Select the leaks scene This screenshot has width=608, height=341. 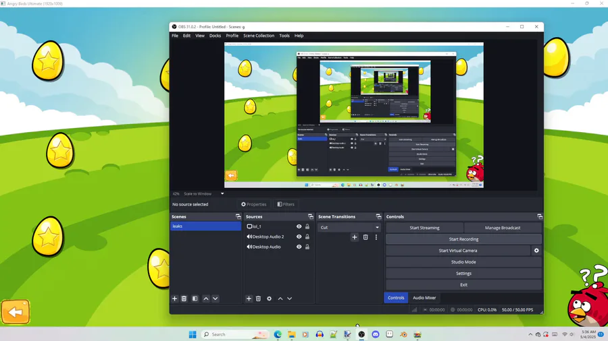(205, 226)
